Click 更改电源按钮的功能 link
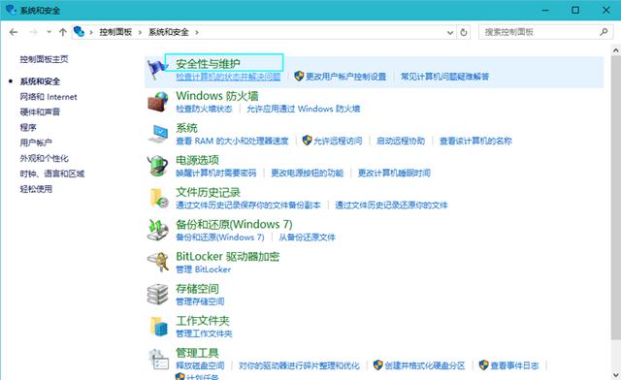Screen dimensions: 621x380 tap(307, 173)
